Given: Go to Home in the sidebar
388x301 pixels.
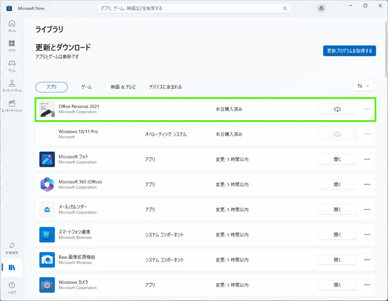Looking at the screenshot, I should click(12, 26).
